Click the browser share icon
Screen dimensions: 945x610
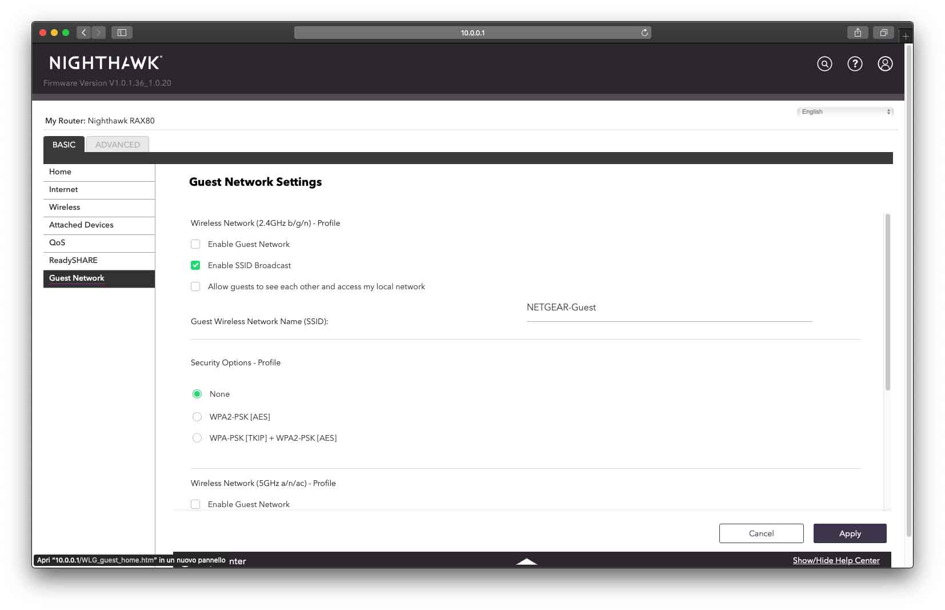(x=858, y=33)
